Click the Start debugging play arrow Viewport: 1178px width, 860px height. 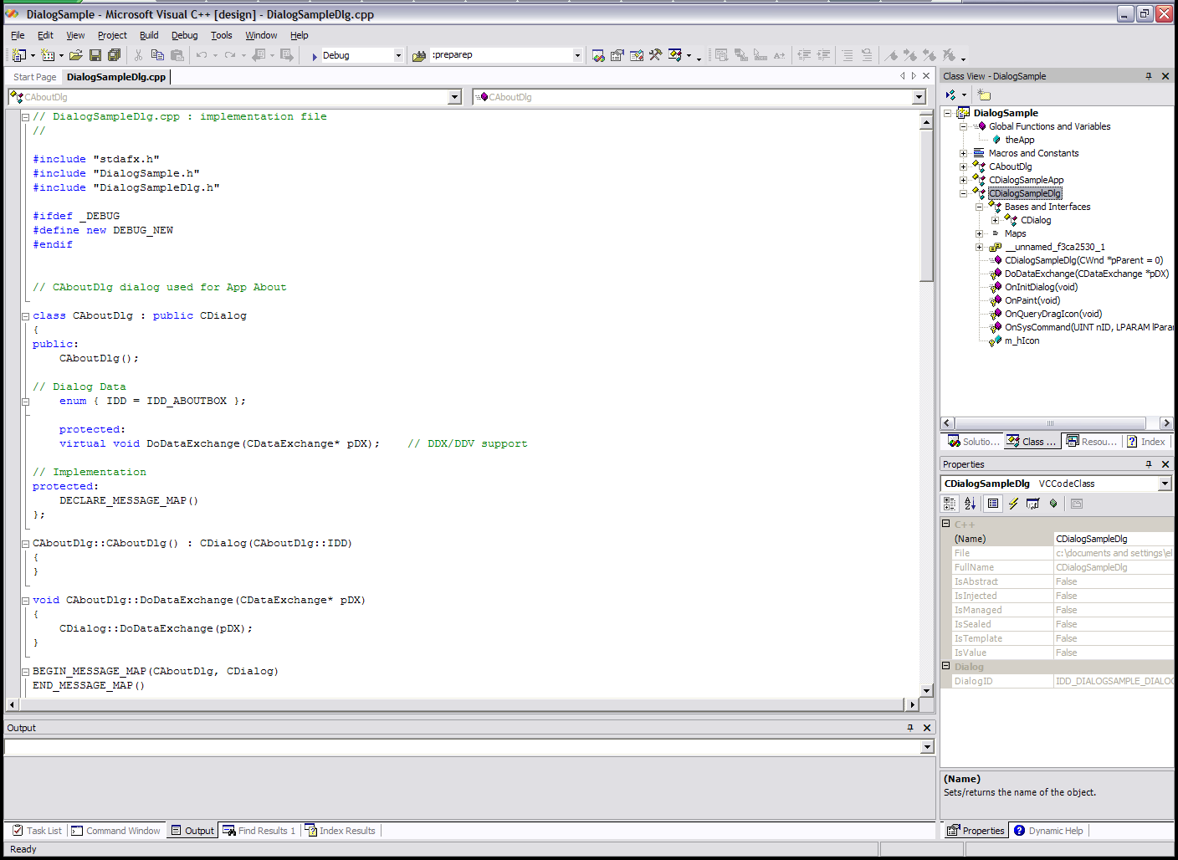(315, 56)
